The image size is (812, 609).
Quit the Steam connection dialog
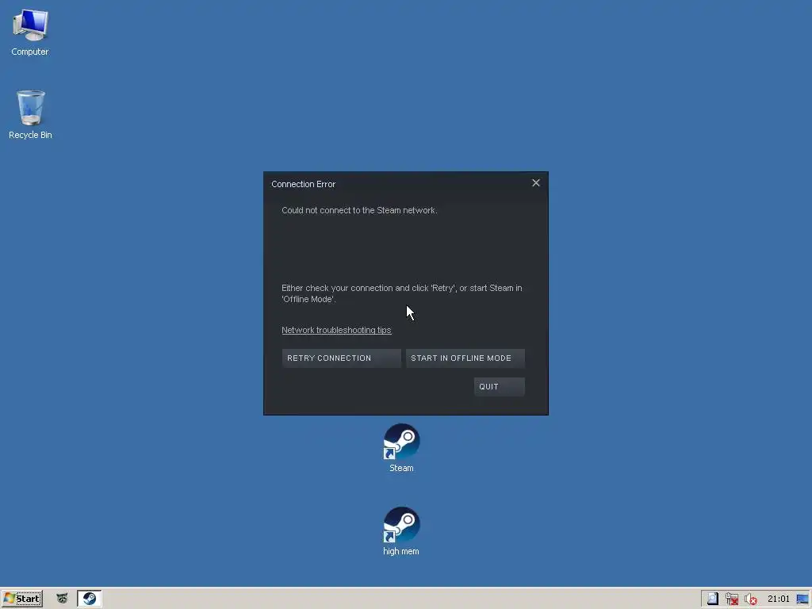(500, 386)
